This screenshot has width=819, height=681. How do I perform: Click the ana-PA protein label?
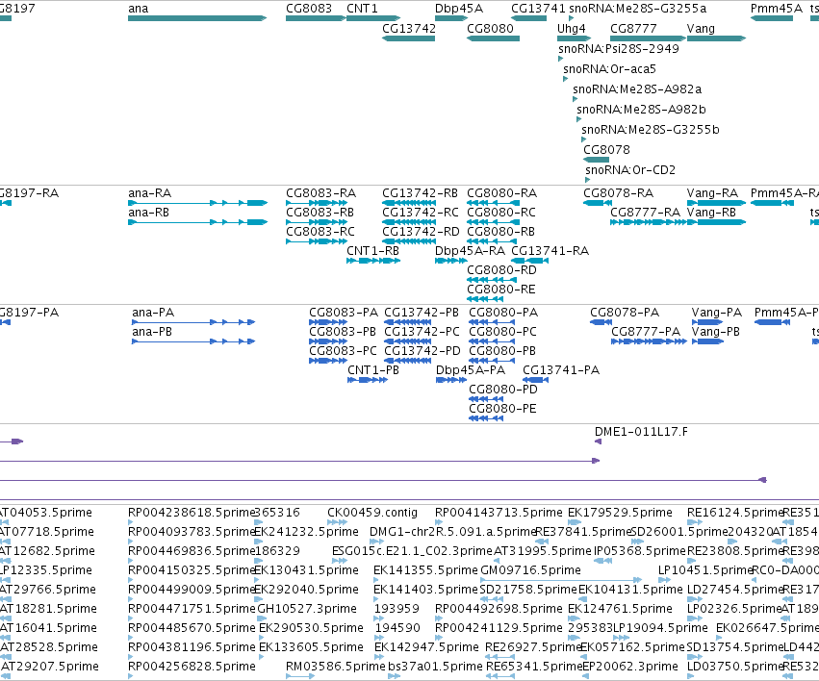153,313
